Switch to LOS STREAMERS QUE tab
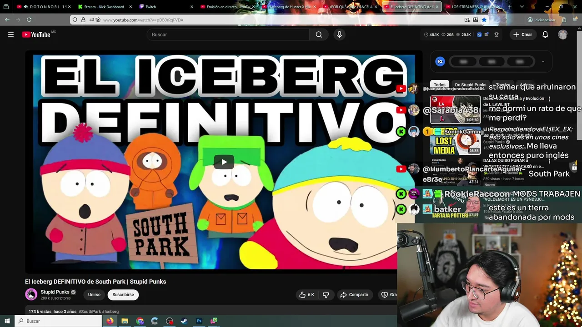 tap(473, 7)
